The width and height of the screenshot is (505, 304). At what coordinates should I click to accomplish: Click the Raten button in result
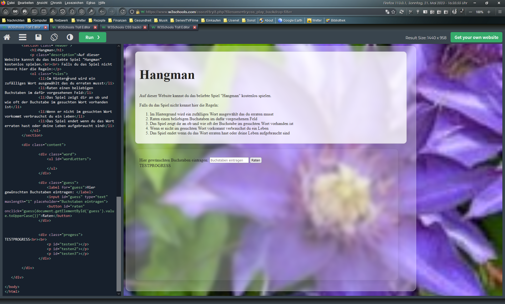(255, 160)
